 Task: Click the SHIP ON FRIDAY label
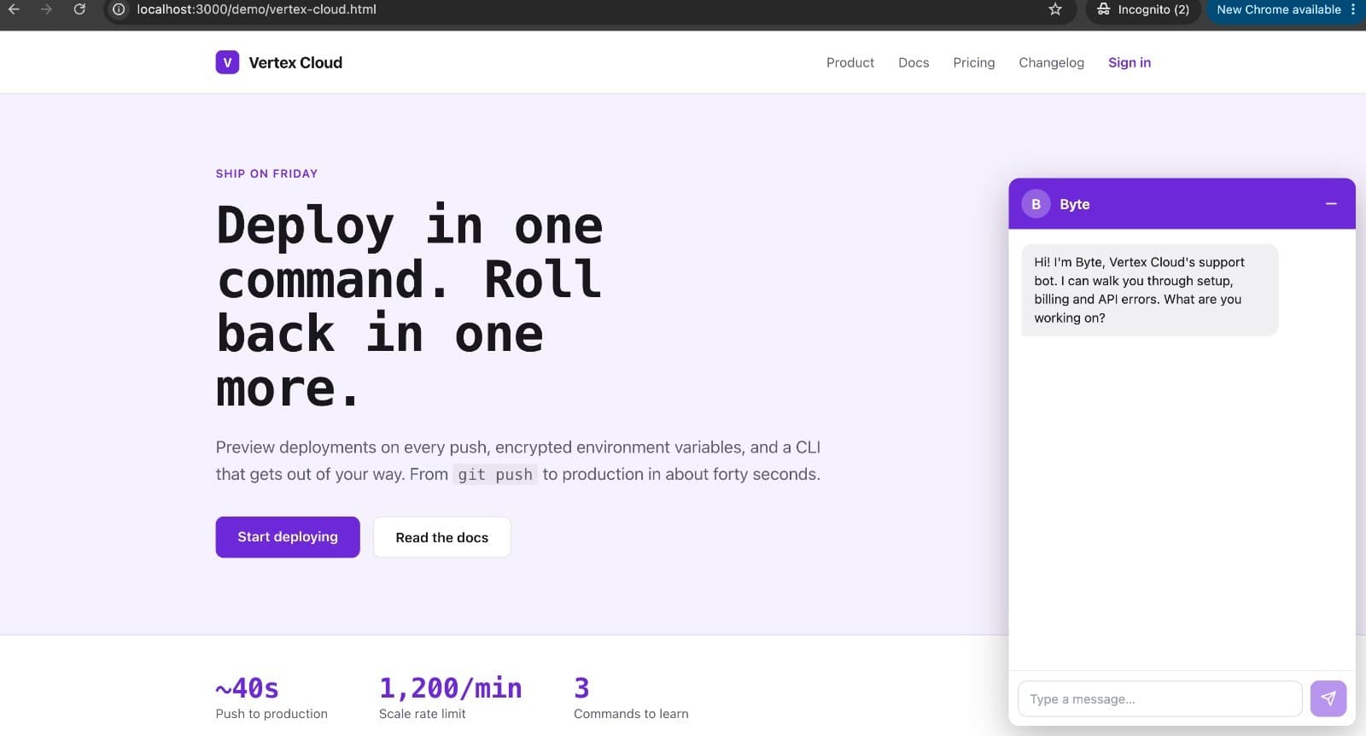pyautogui.click(x=266, y=173)
